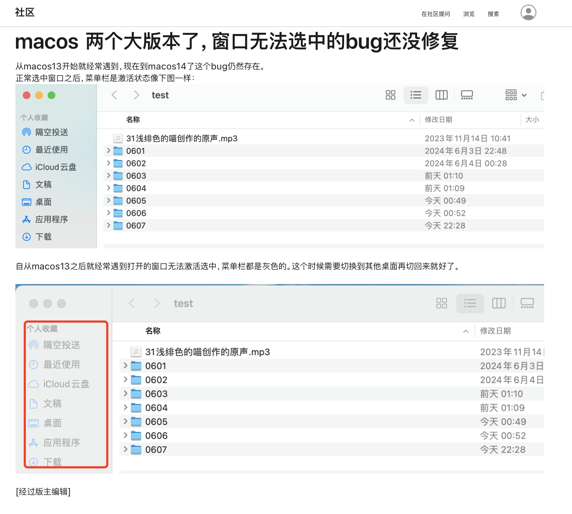
Task: Click the back arrow in top Finder window
Action: [x=114, y=95]
